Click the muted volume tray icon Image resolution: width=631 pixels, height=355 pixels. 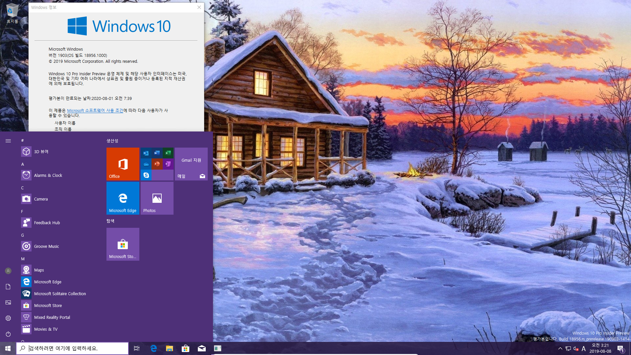coord(576,348)
